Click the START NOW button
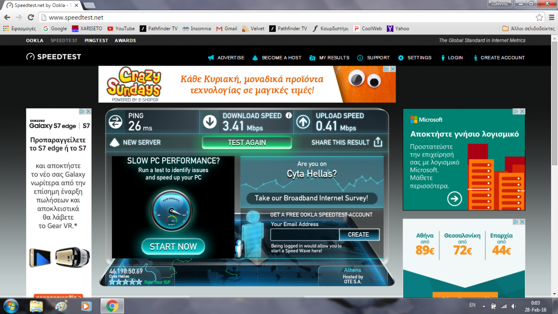Screen dimensions: 558x314 pos(173,247)
